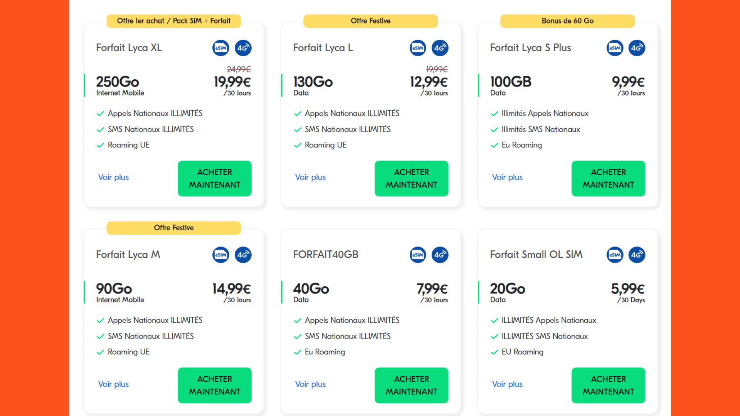The width and height of the screenshot is (740, 416).
Task: Click the eSIM icon on Forfait Lyca S Plus
Action: pos(615,48)
